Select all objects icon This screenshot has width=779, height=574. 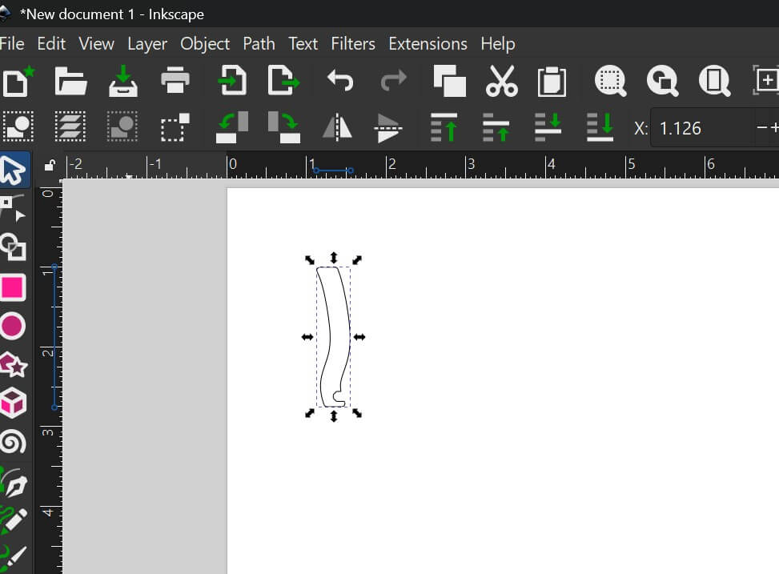[x=18, y=126]
